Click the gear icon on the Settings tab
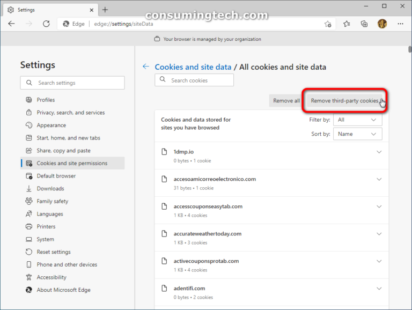The image size is (412, 310). 11,10
